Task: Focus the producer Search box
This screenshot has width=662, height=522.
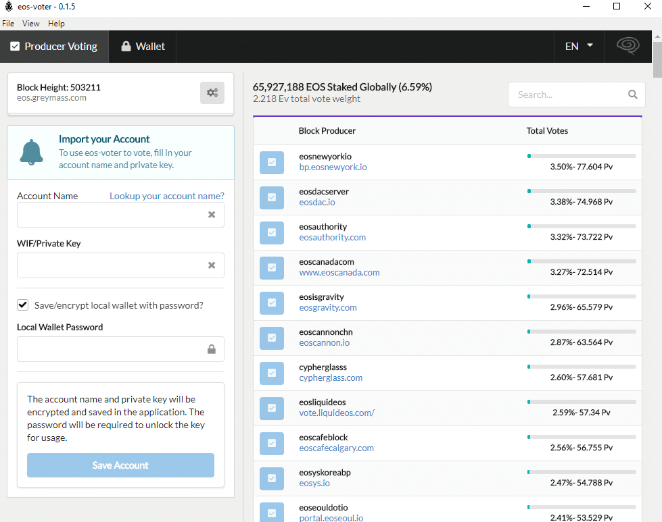Action: pyautogui.click(x=576, y=95)
